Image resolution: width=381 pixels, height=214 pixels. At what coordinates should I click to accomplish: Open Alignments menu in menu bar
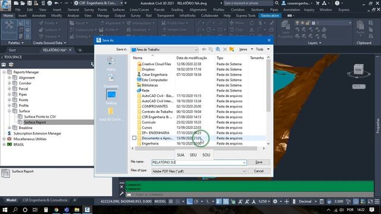pos(198,10)
